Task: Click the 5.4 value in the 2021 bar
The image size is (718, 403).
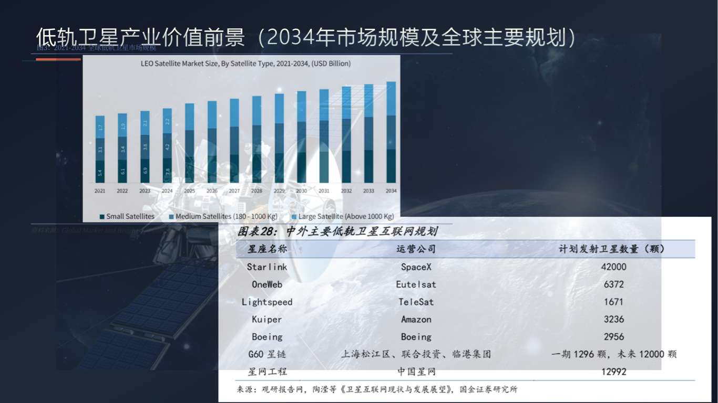Action: tap(100, 172)
